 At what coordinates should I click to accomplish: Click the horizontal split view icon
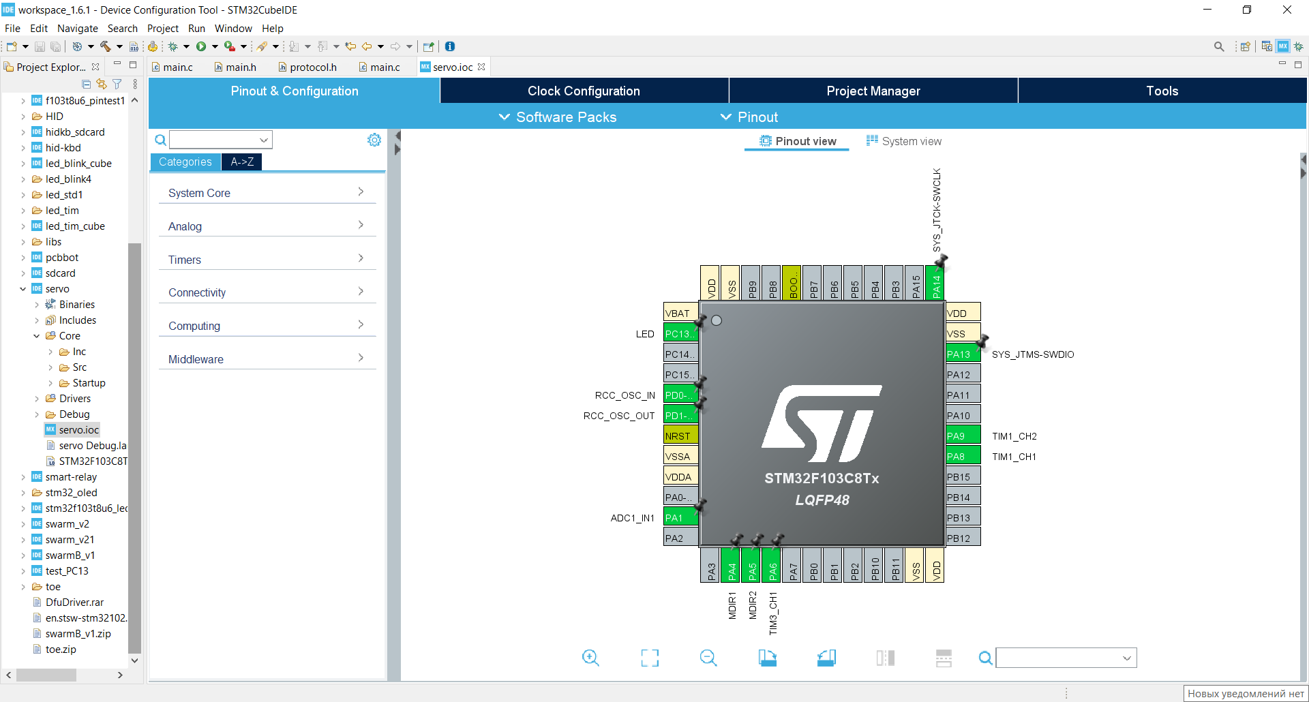[944, 658]
